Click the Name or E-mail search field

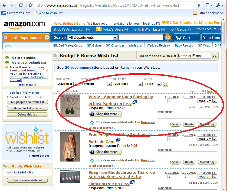(194, 56)
